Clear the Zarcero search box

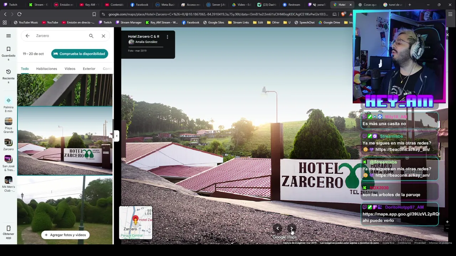(x=103, y=36)
